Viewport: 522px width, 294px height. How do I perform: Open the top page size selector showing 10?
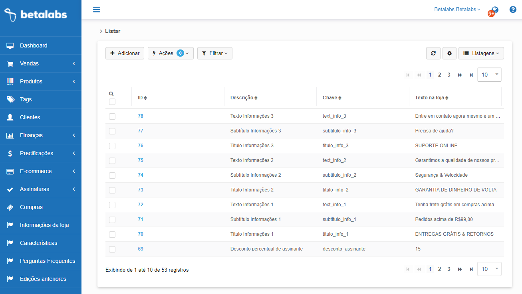tap(489, 75)
